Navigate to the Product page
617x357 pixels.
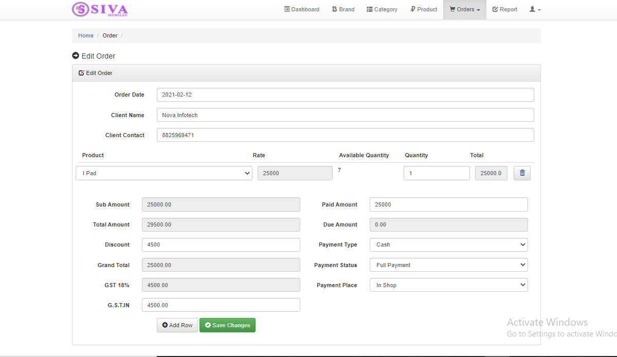[x=424, y=9]
